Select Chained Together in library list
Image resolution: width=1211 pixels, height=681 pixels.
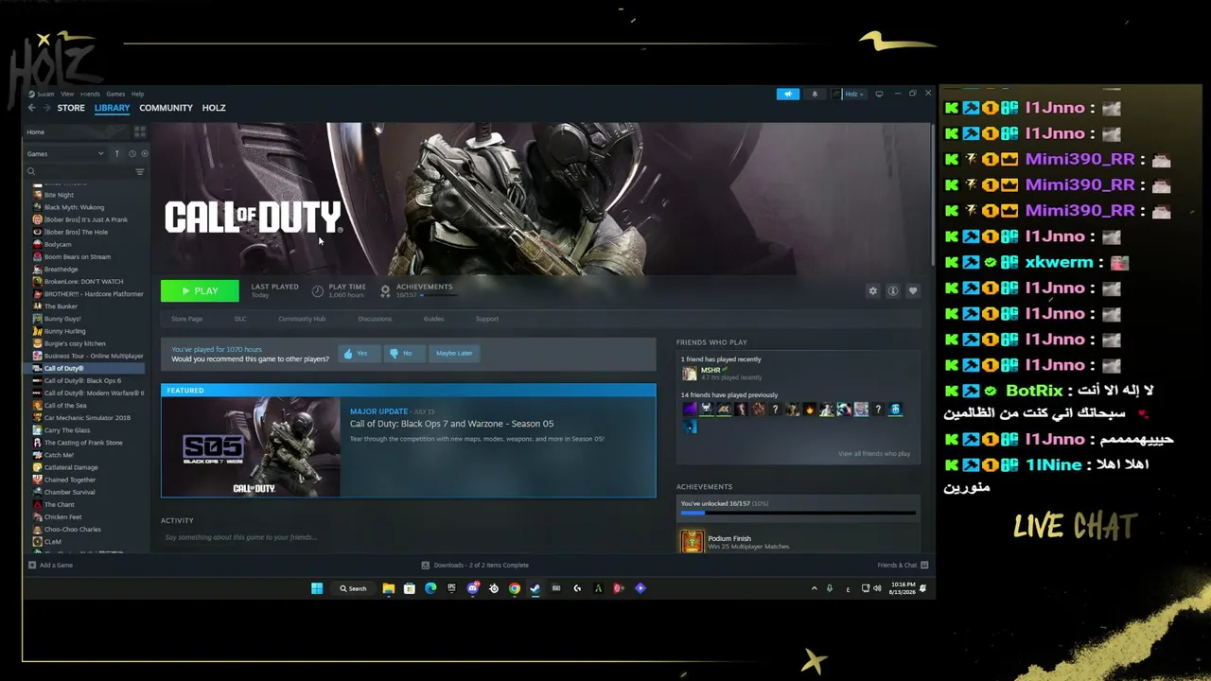(x=70, y=480)
